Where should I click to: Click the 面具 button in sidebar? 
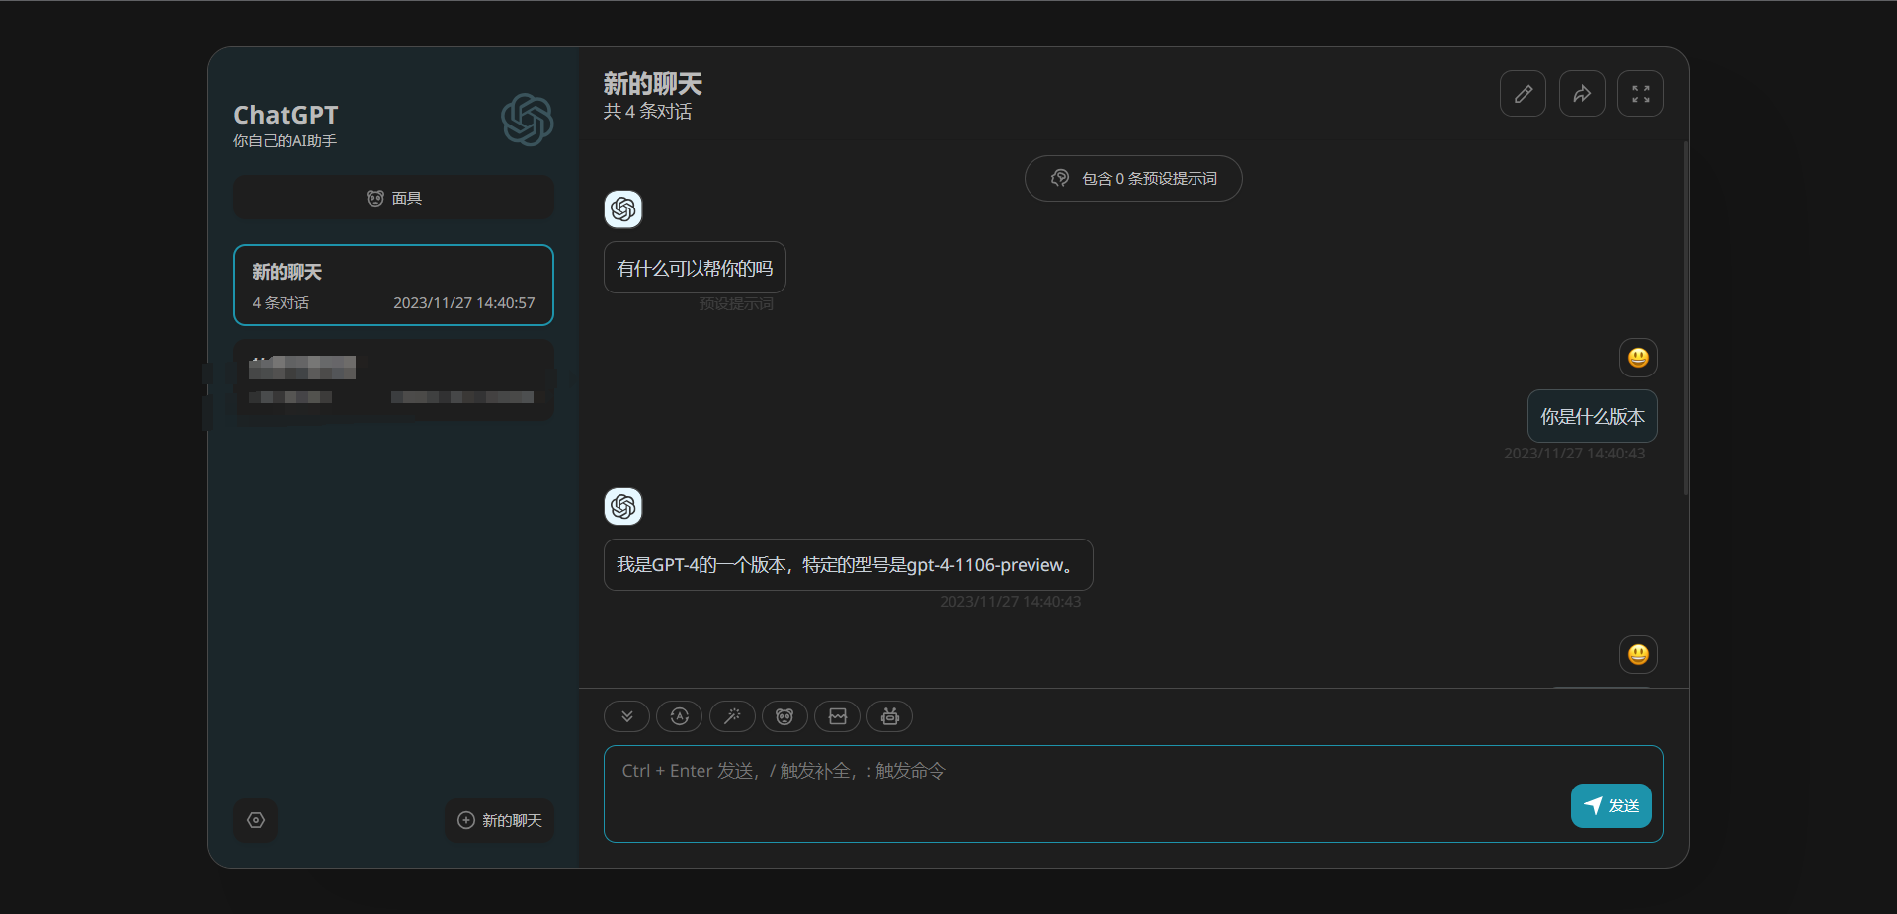(x=393, y=198)
